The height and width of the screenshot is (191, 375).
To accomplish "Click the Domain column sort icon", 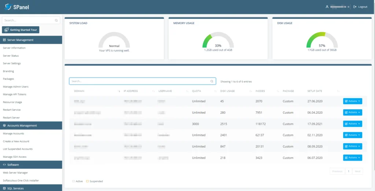I will coord(119,91).
